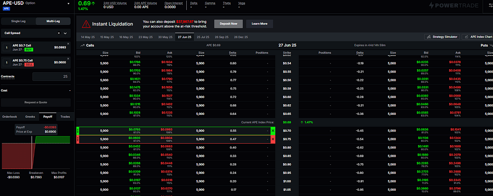Click the Calls trend-up icon

(82, 46)
